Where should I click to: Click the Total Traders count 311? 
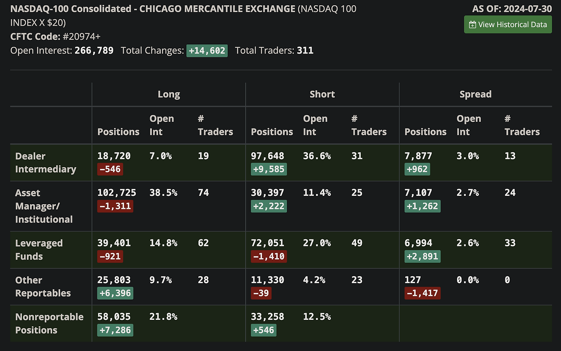point(307,50)
